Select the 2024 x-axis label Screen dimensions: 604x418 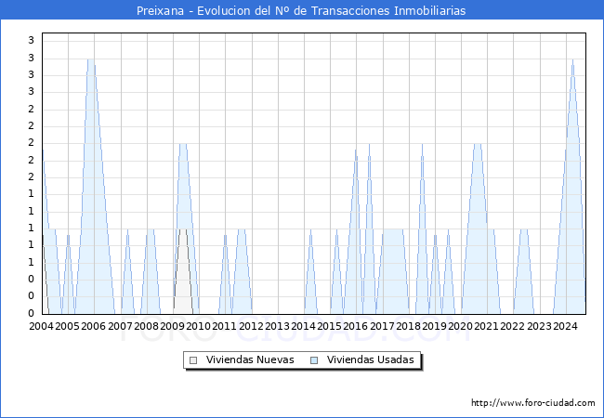pos(565,326)
